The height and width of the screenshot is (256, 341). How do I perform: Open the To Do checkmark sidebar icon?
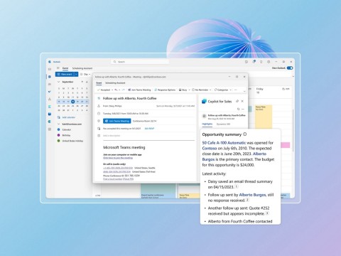(x=50, y=92)
